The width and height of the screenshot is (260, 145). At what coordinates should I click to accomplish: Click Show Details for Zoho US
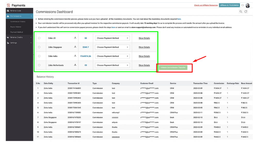[x=144, y=38]
